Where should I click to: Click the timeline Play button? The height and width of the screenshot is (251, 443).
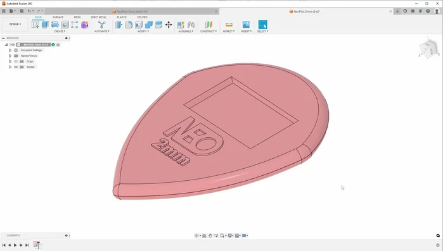click(15, 245)
